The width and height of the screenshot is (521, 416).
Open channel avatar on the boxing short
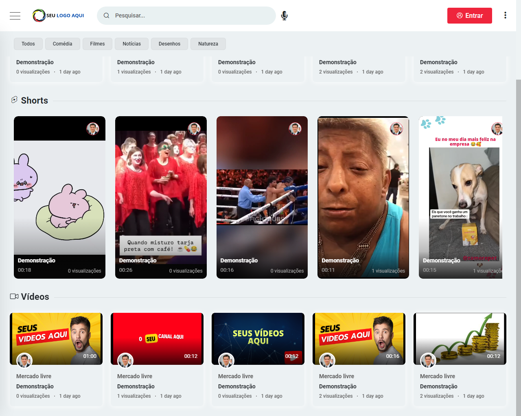(295, 129)
